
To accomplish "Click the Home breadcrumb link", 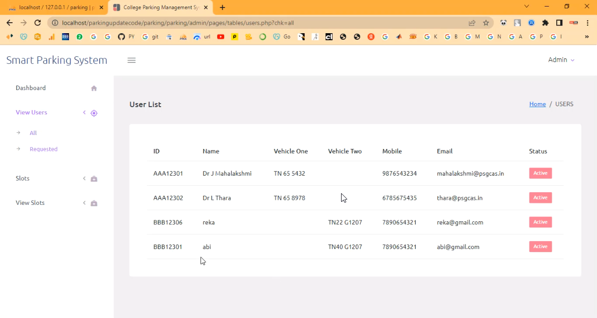I will 537,104.
